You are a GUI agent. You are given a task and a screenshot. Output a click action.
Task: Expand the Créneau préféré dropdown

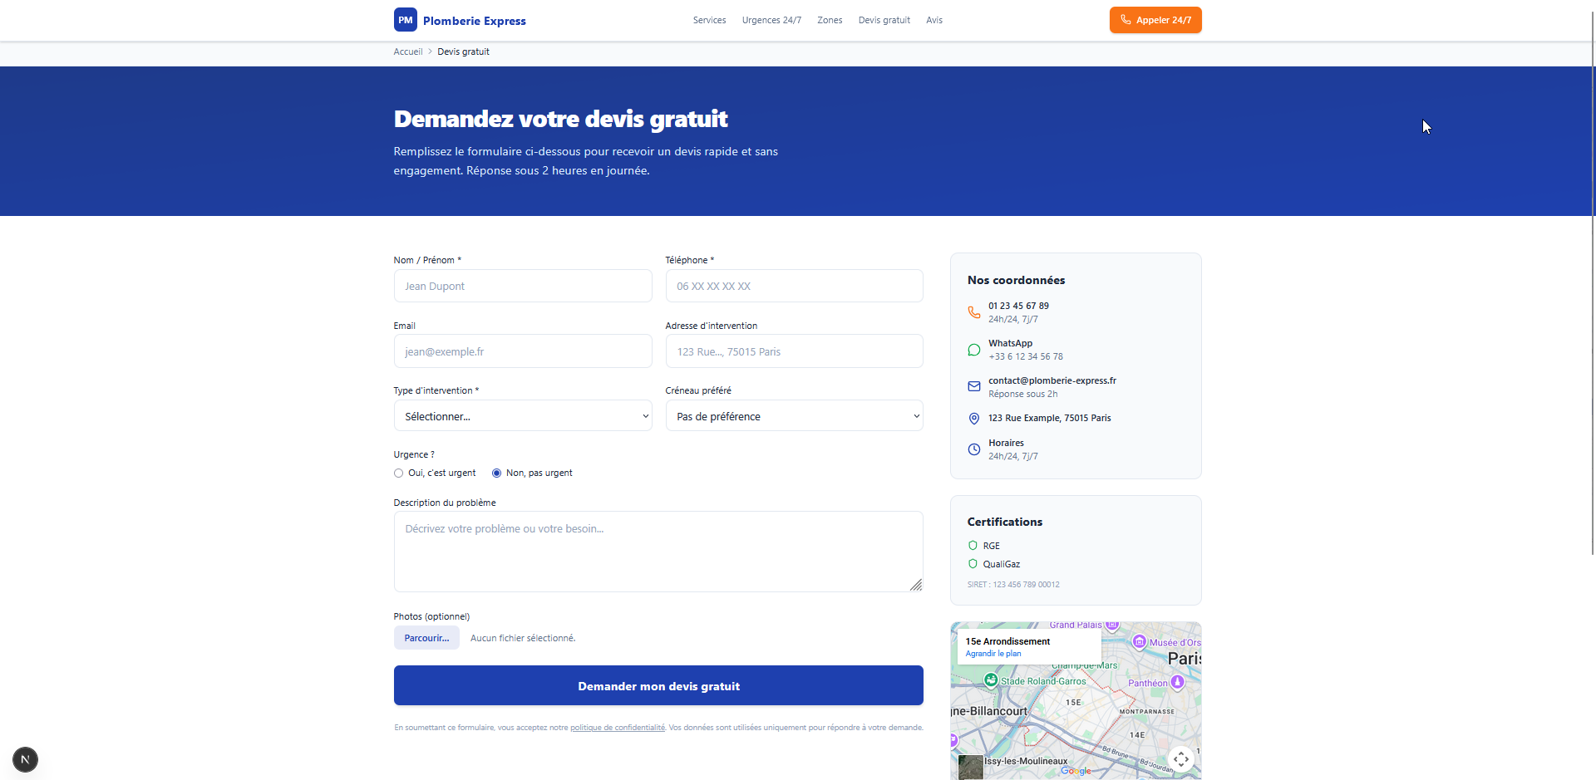point(794,416)
